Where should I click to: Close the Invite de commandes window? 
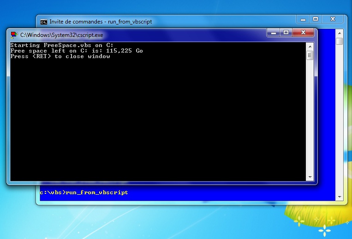tap(333, 19)
